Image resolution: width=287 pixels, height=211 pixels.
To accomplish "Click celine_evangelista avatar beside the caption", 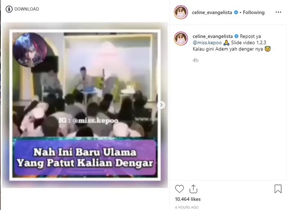I will point(181,39).
